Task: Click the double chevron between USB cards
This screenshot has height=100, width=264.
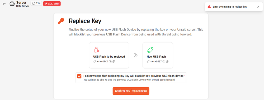Action: point(136,55)
